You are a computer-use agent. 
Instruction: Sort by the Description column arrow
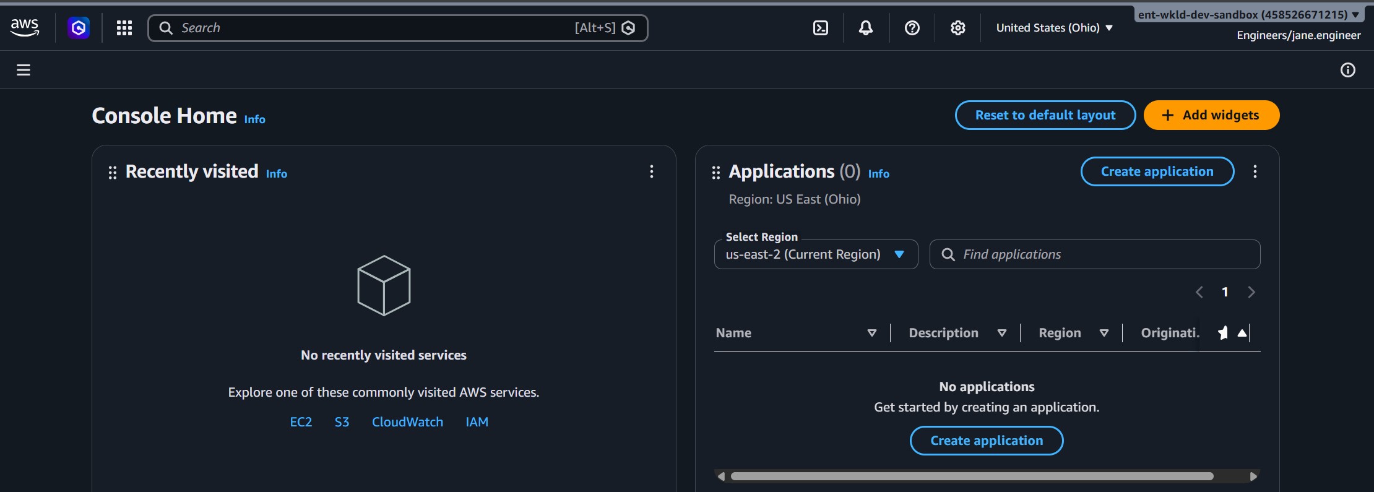(x=1002, y=333)
